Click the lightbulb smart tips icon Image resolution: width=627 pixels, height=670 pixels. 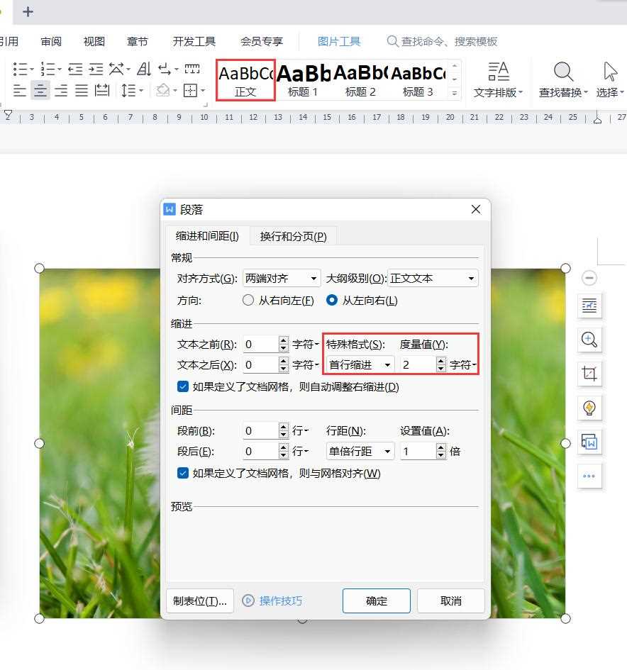coord(589,408)
